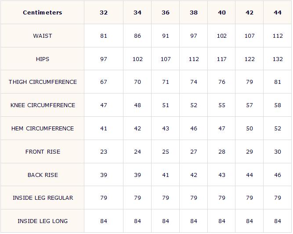Select the THIGH CIRCUMFERENCE row label
Screen dimensions: 293x234
43,82
